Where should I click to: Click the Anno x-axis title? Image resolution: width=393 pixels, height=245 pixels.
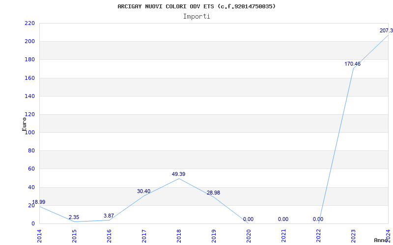(x=380, y=240)
